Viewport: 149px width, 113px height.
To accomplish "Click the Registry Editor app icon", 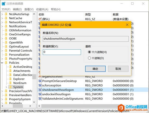I will pyautogui.click(x=4, y=4).
